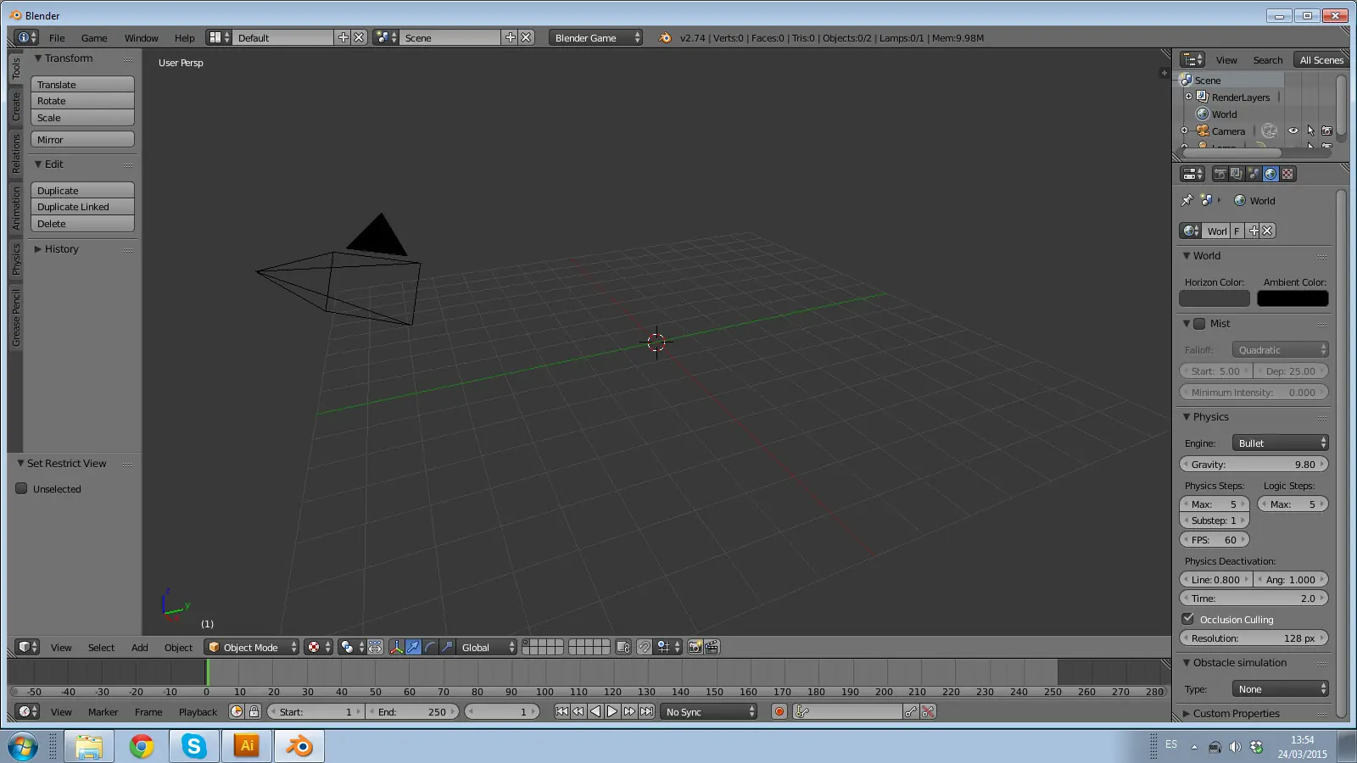
Task: Toggle the timeline range lock icon
Action: (254, 711)
